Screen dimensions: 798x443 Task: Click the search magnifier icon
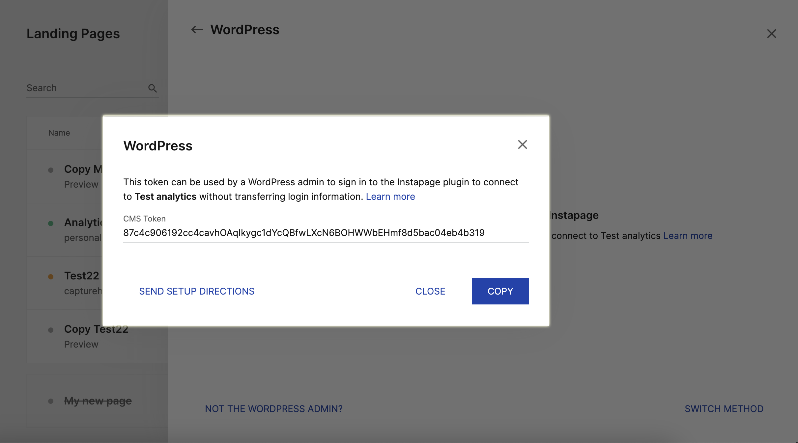coord(152,88)
